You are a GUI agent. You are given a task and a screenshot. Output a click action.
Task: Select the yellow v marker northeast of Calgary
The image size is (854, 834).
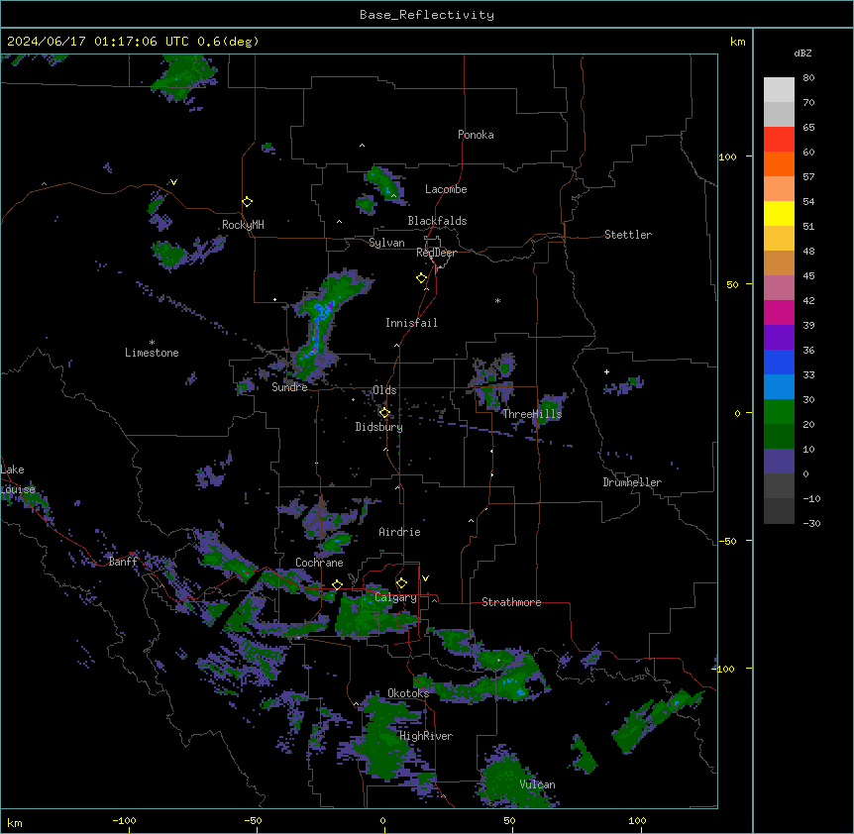pos(425,578)
